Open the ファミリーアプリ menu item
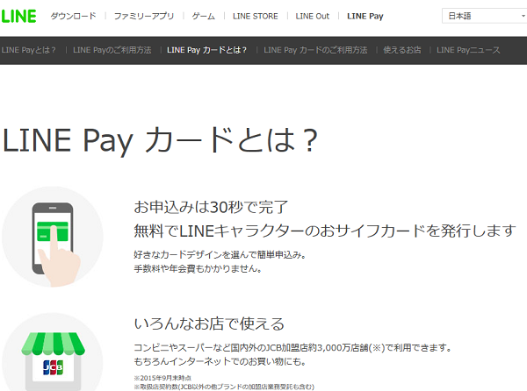 coord(144,16)
